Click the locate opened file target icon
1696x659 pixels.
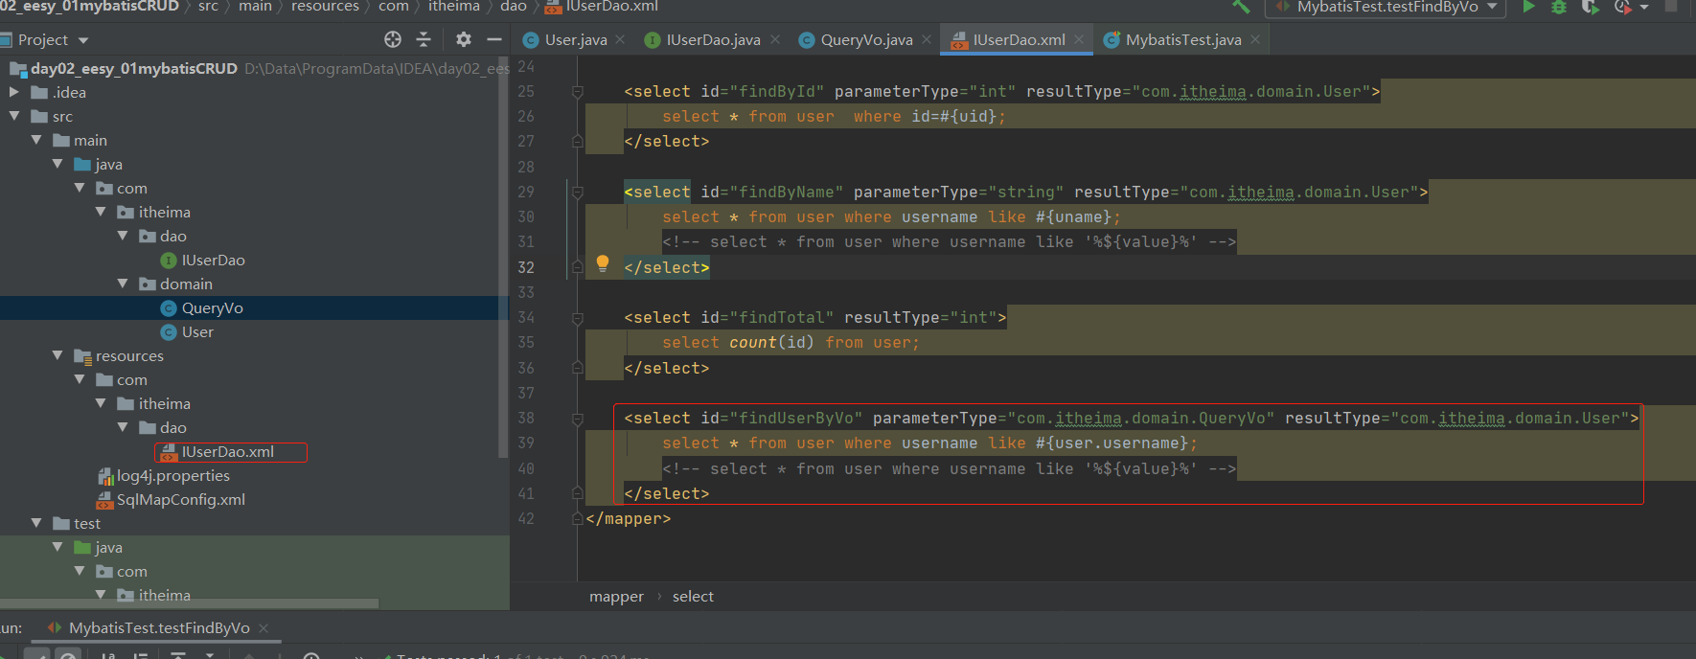[x=393, y=39]
